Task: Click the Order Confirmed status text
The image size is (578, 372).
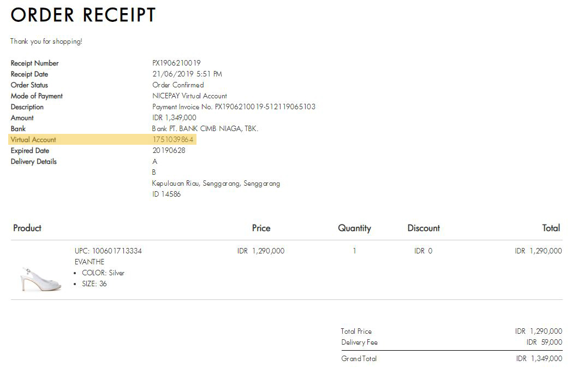Action: (178, 85)
